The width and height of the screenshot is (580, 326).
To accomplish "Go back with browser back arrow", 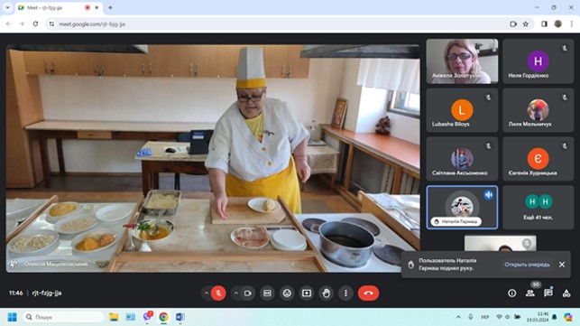I will pyautogui.click(x=8, y=24).
